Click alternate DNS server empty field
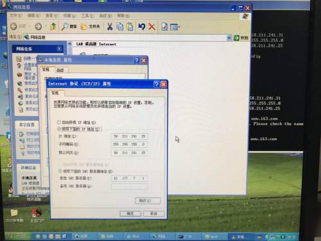This screenshot has width=321, height=241. point(130,186)
